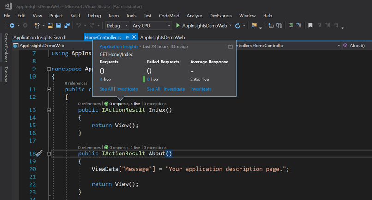Collapse the Index() method on line 13
Image resolution: width=372 pixels, height=200 pixels.
click(49, 110)
